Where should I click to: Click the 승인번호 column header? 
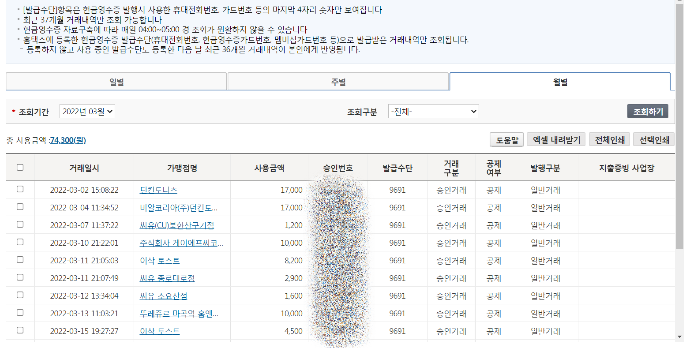tap(338, 168)
